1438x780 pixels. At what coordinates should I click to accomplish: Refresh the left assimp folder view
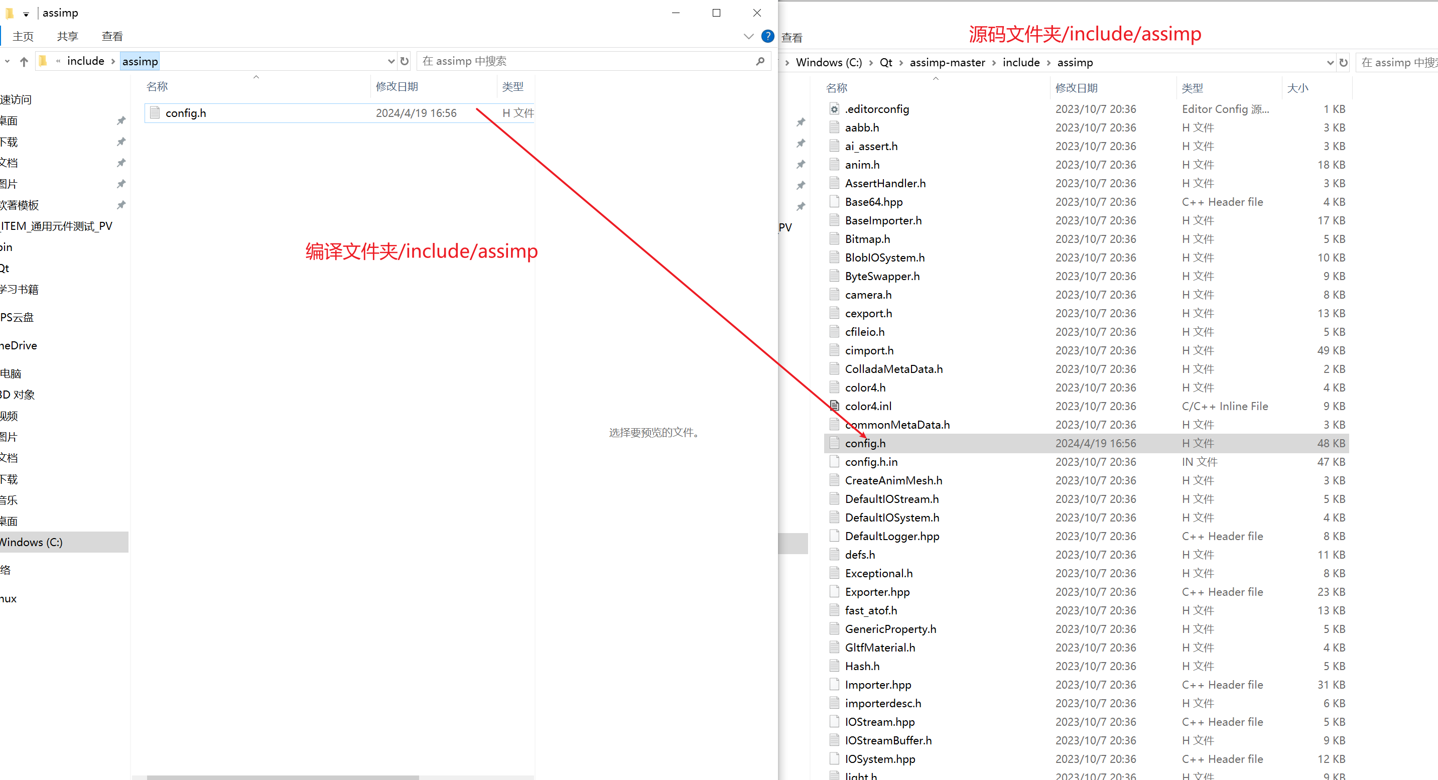404,61
